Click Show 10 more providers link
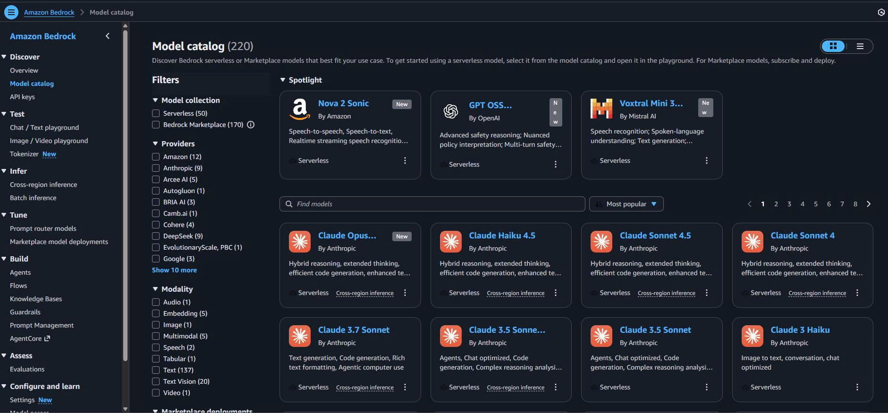Image resolution: width=888 pixels, height=413 pixels. coord(174,270)
